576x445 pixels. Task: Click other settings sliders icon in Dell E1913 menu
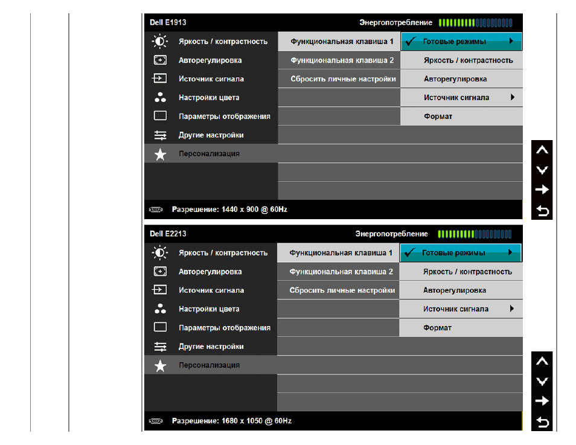pyautogui.click(x=160, y=135)
